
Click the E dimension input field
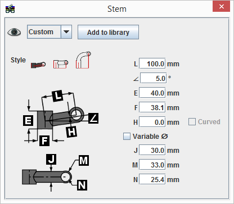(152, 93)
